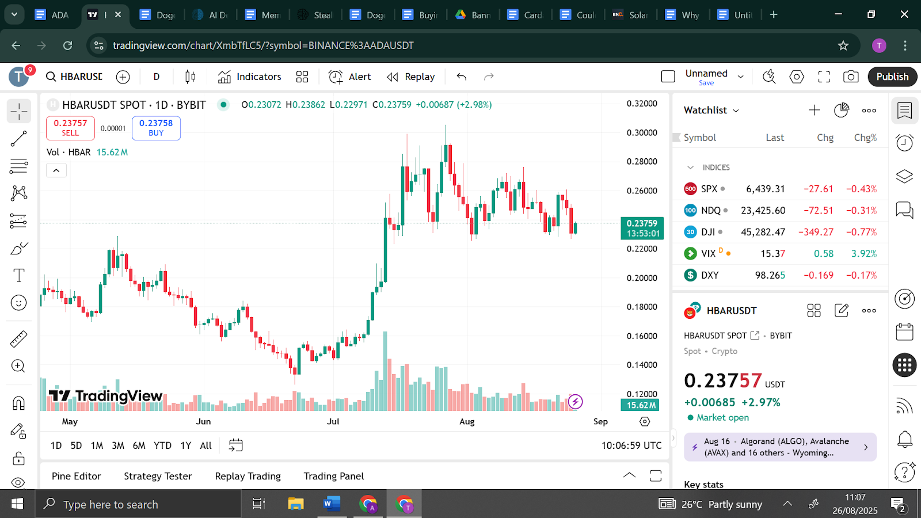Open the patterns drawing tool

point(19,193)
